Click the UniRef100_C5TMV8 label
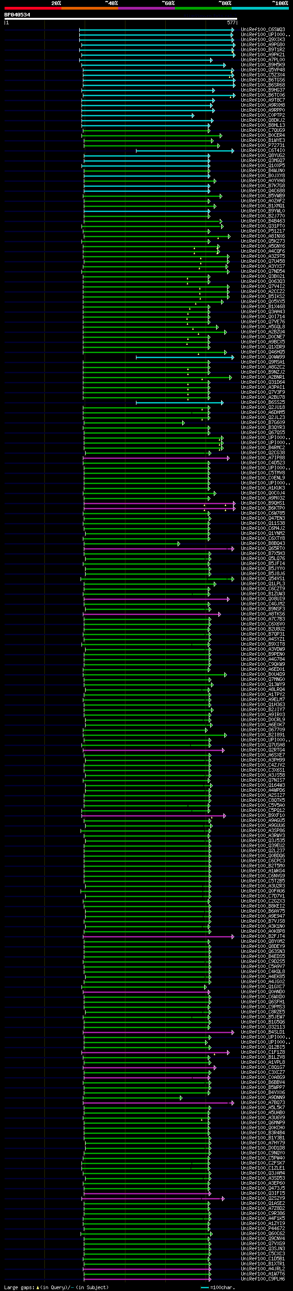This screenshot has width=293, height=1291. 263,473
